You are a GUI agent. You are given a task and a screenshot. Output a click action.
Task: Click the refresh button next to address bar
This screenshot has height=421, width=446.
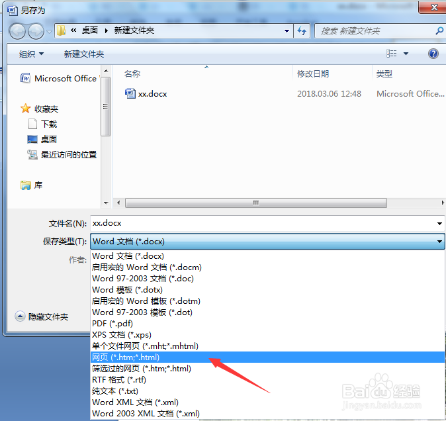point(302,30)
